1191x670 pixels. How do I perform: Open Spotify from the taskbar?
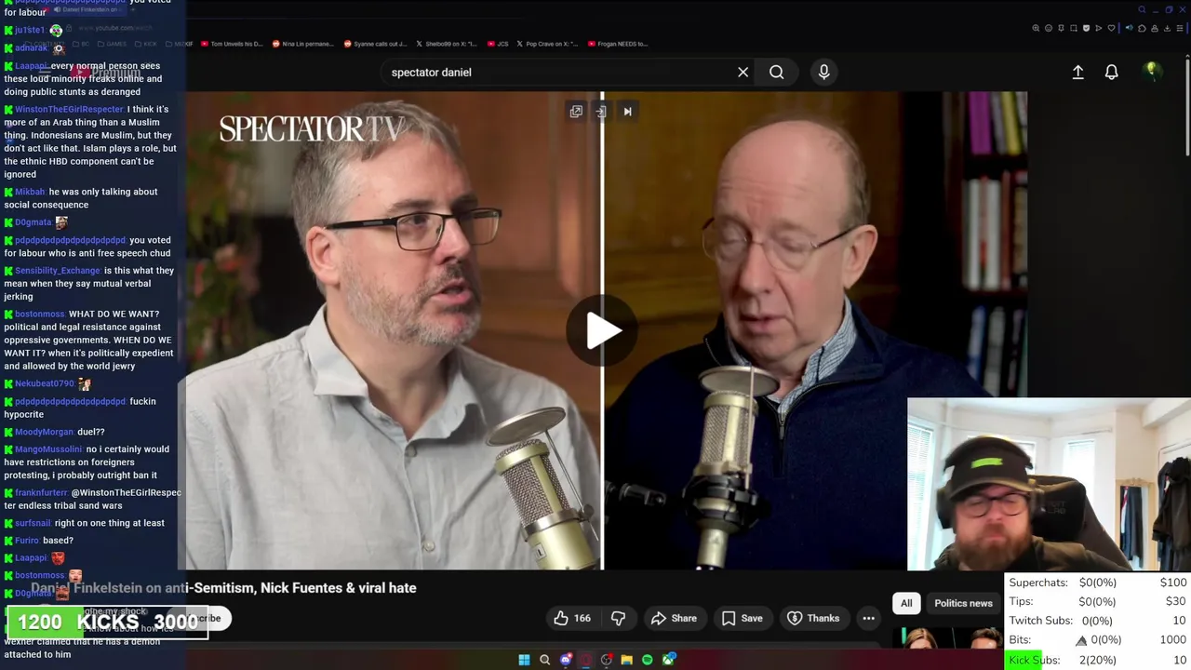(647, 660)
